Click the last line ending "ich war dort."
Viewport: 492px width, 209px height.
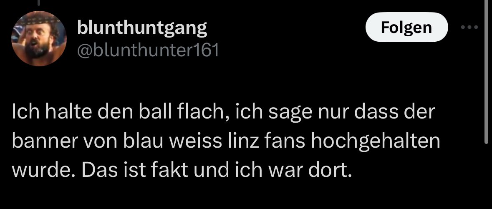point(182,170)
